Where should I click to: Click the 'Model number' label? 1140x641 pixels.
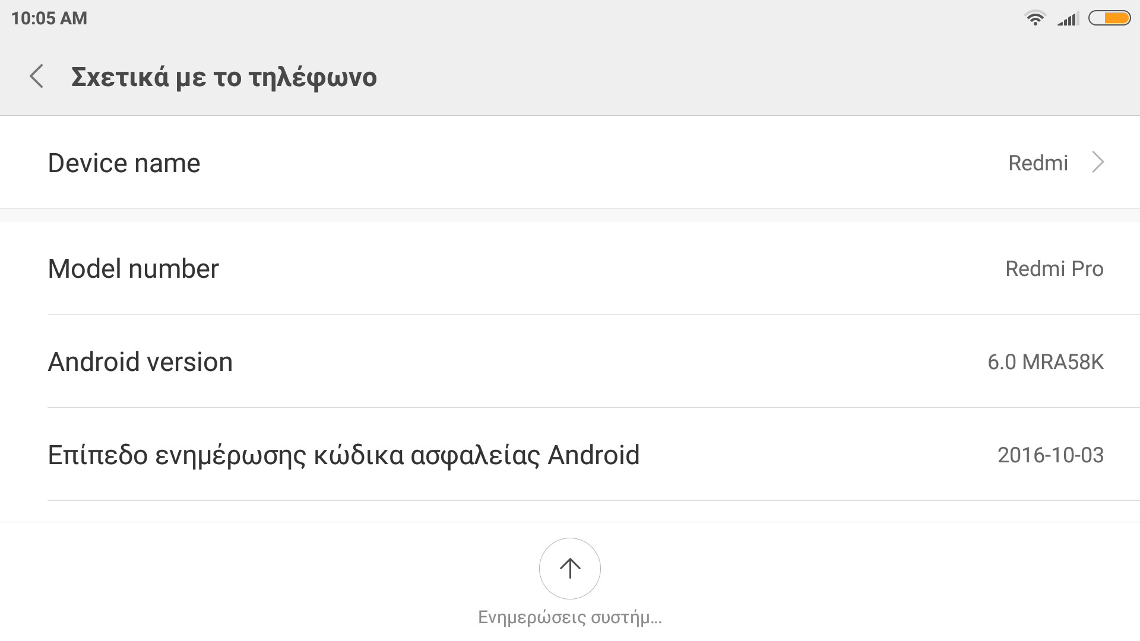[x=134, y=269]
